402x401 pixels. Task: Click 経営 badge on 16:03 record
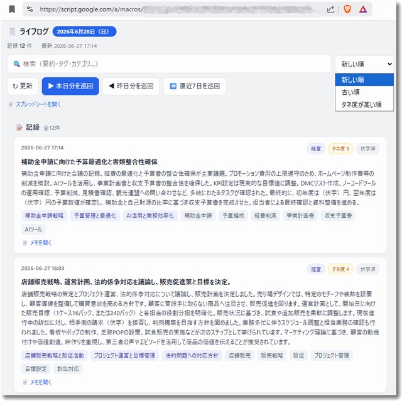[x=316, y=269]
